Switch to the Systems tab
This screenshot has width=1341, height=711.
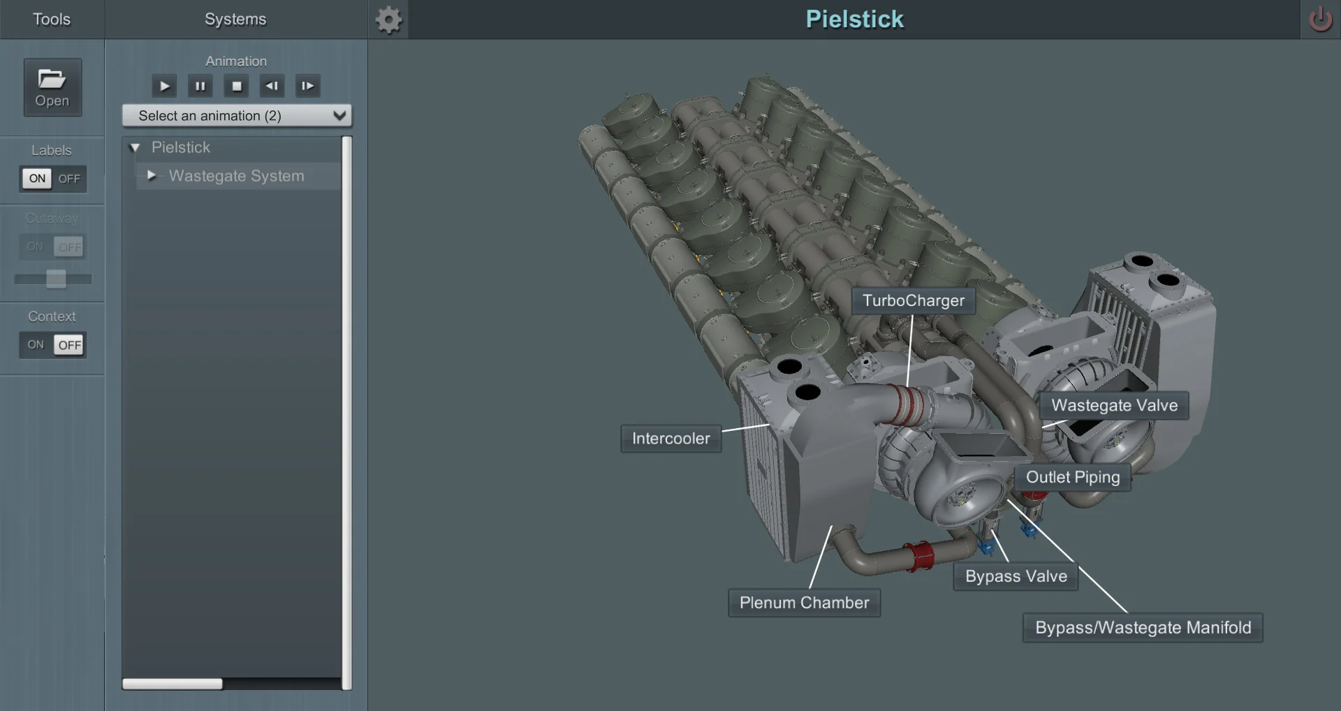click(235, 20)
